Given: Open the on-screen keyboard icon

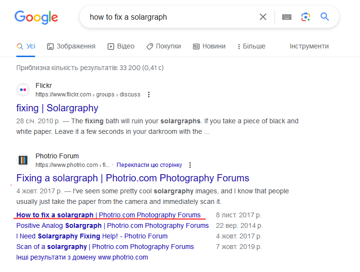Looking at the screenshot, I should pos(287,17).
